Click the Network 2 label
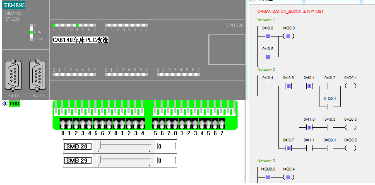Image resolution: width=375 pixels, height=185 pixels. 266,70
